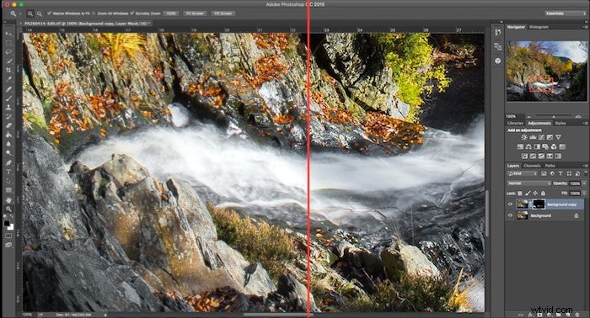Add a Curves adjustment
The image size is (590, 318).
pyautogui.click(x=541, y=137)
